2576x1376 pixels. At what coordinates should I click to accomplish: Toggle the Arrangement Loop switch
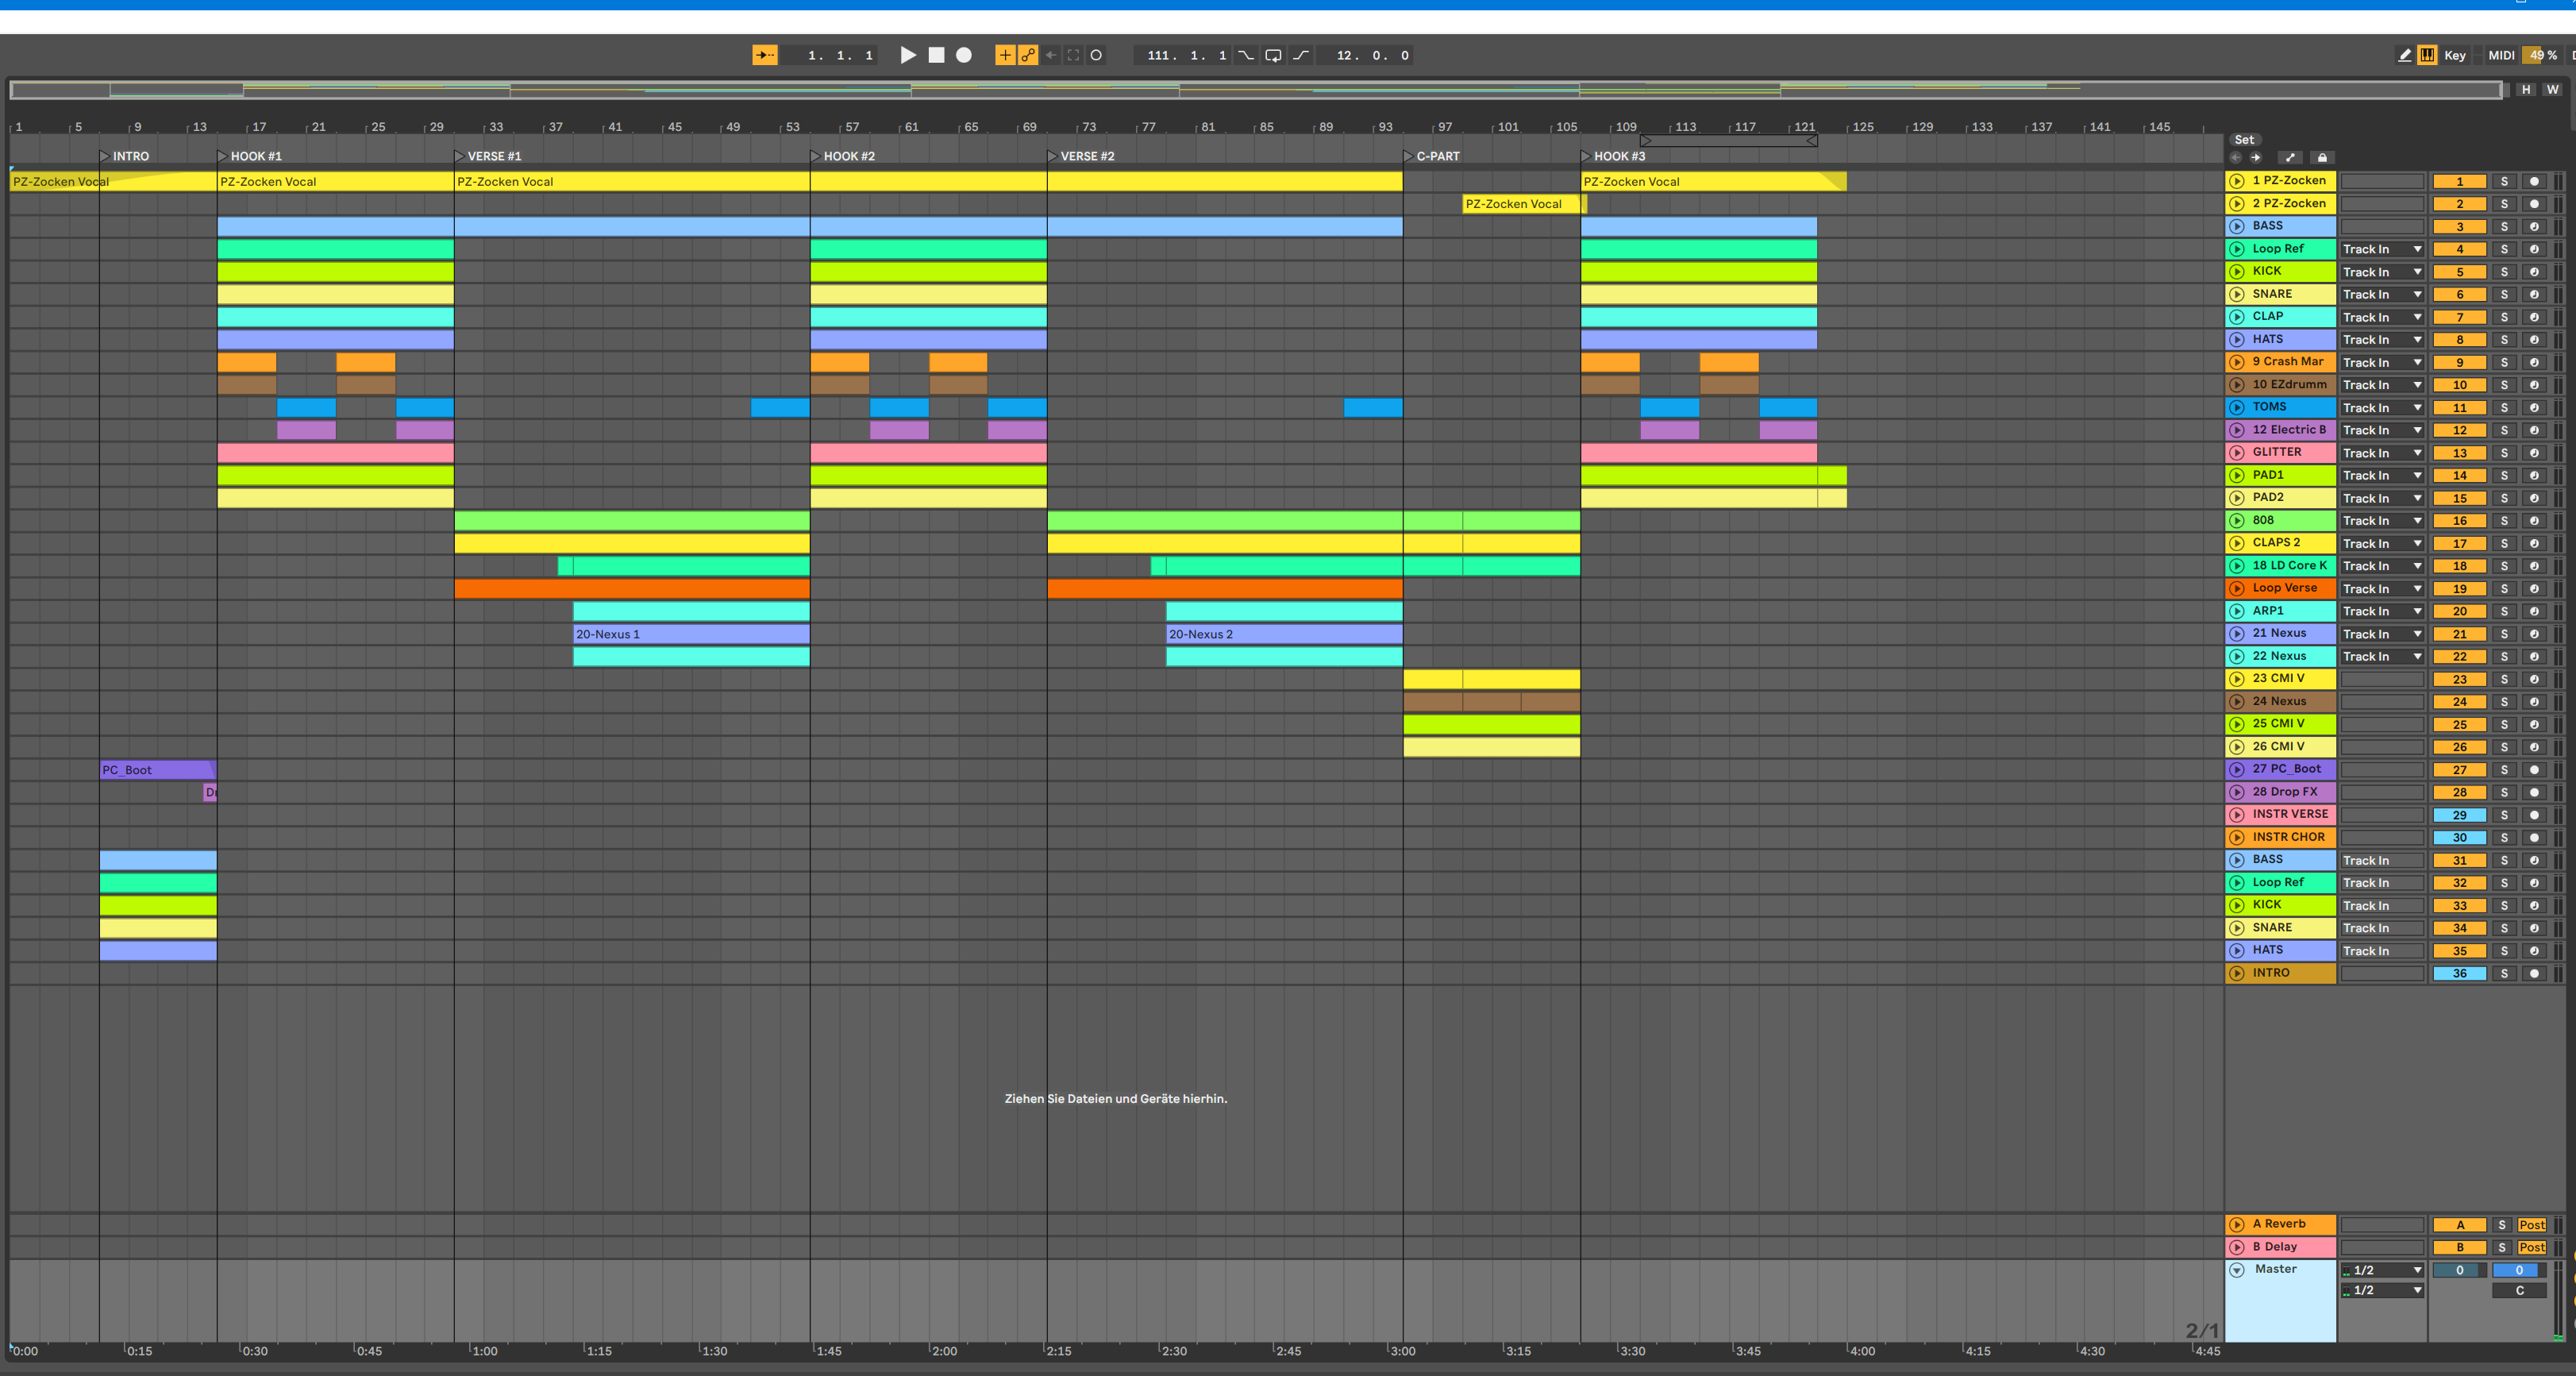click(1273, 55)
